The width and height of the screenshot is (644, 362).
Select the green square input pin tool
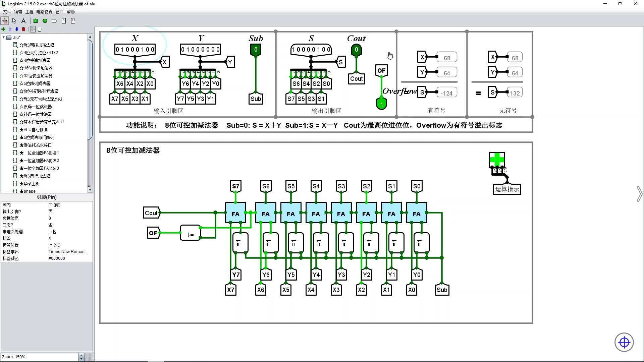coord(35,21)
